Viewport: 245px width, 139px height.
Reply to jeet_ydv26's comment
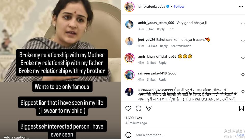point(164,46)
